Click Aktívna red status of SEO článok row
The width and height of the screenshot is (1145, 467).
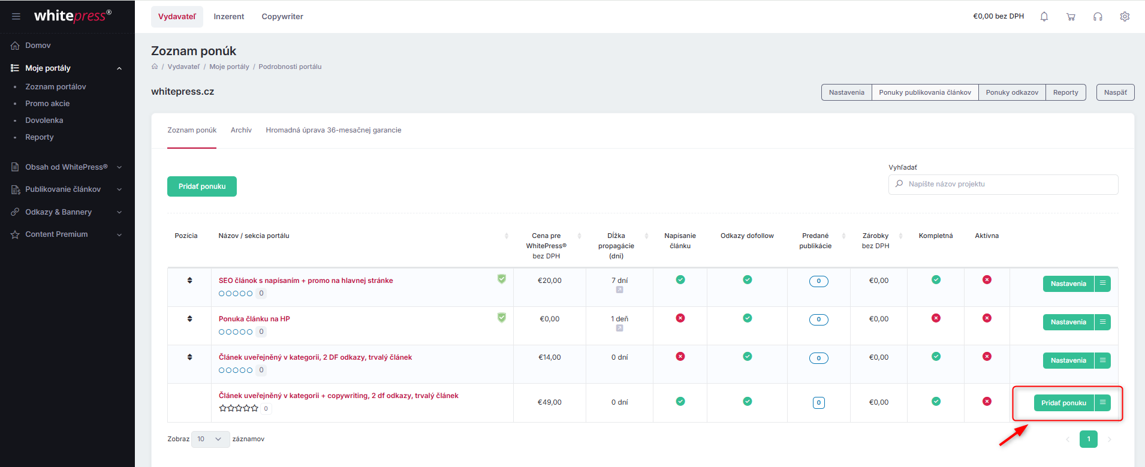[987, 279]
